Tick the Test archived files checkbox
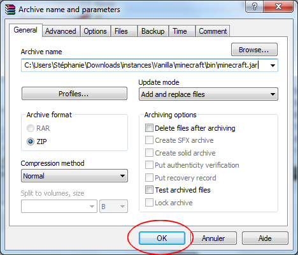Viewport: 298px width, 255px height. click(x=149, y=189)
